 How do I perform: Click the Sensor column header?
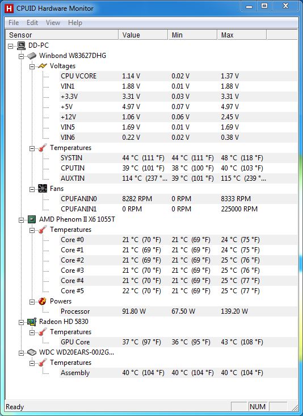62,35
